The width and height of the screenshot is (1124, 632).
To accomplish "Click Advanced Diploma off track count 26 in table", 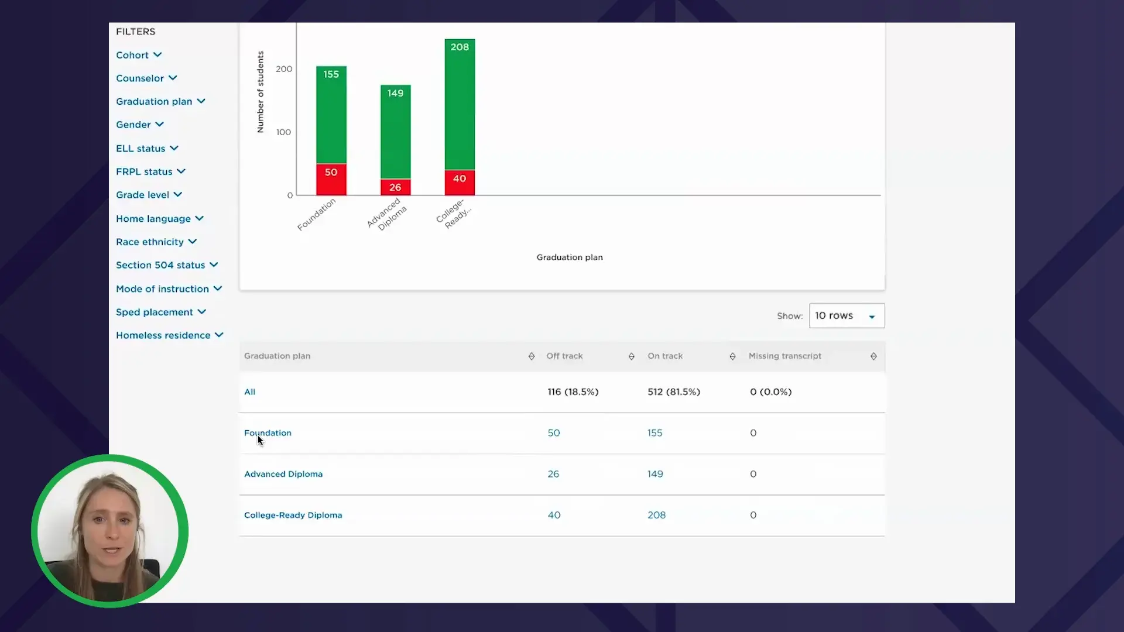I will tap(553, 474).
